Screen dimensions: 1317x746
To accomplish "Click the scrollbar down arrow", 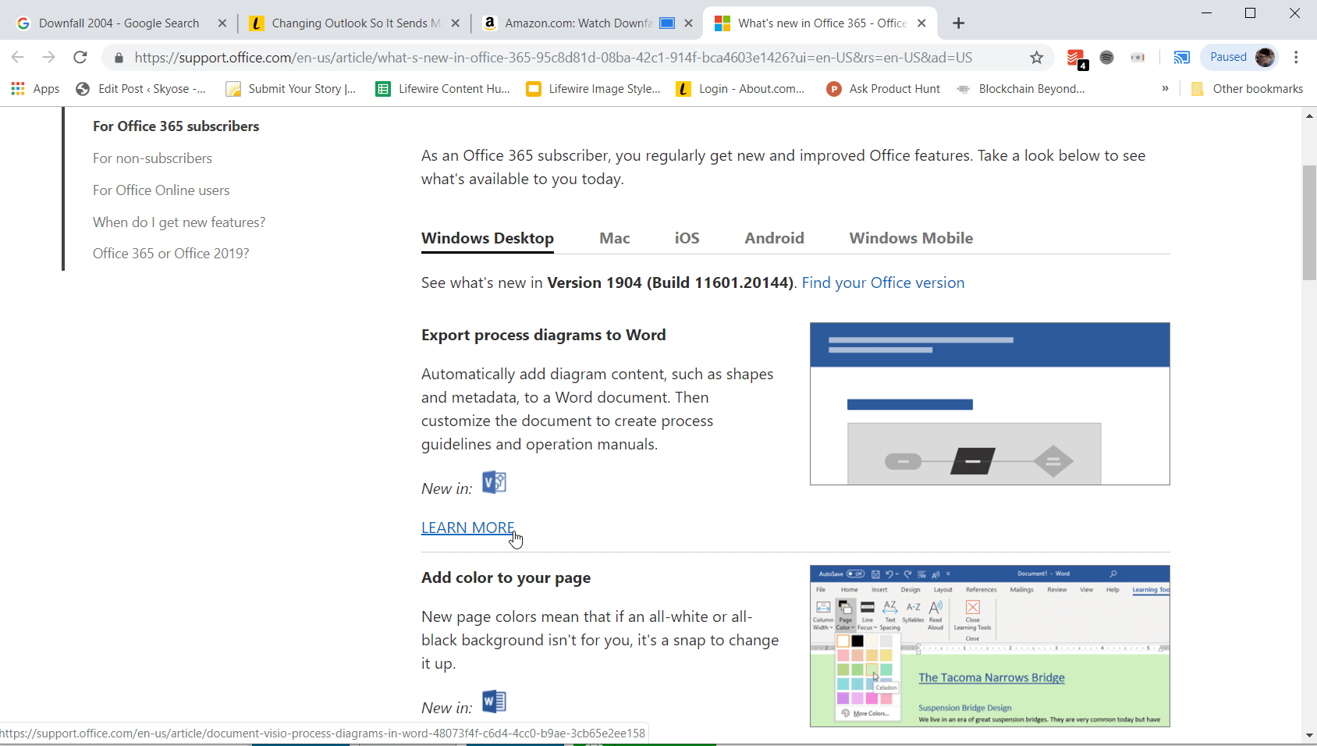I will click(x=1309, y=735).
